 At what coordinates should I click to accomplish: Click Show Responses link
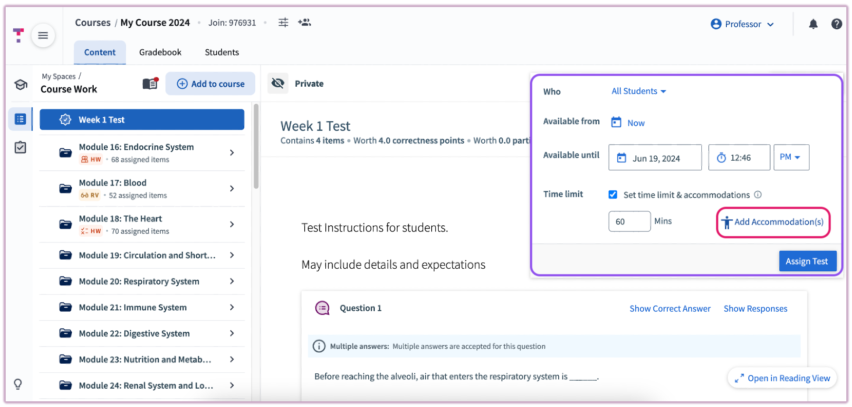(755, 309)
